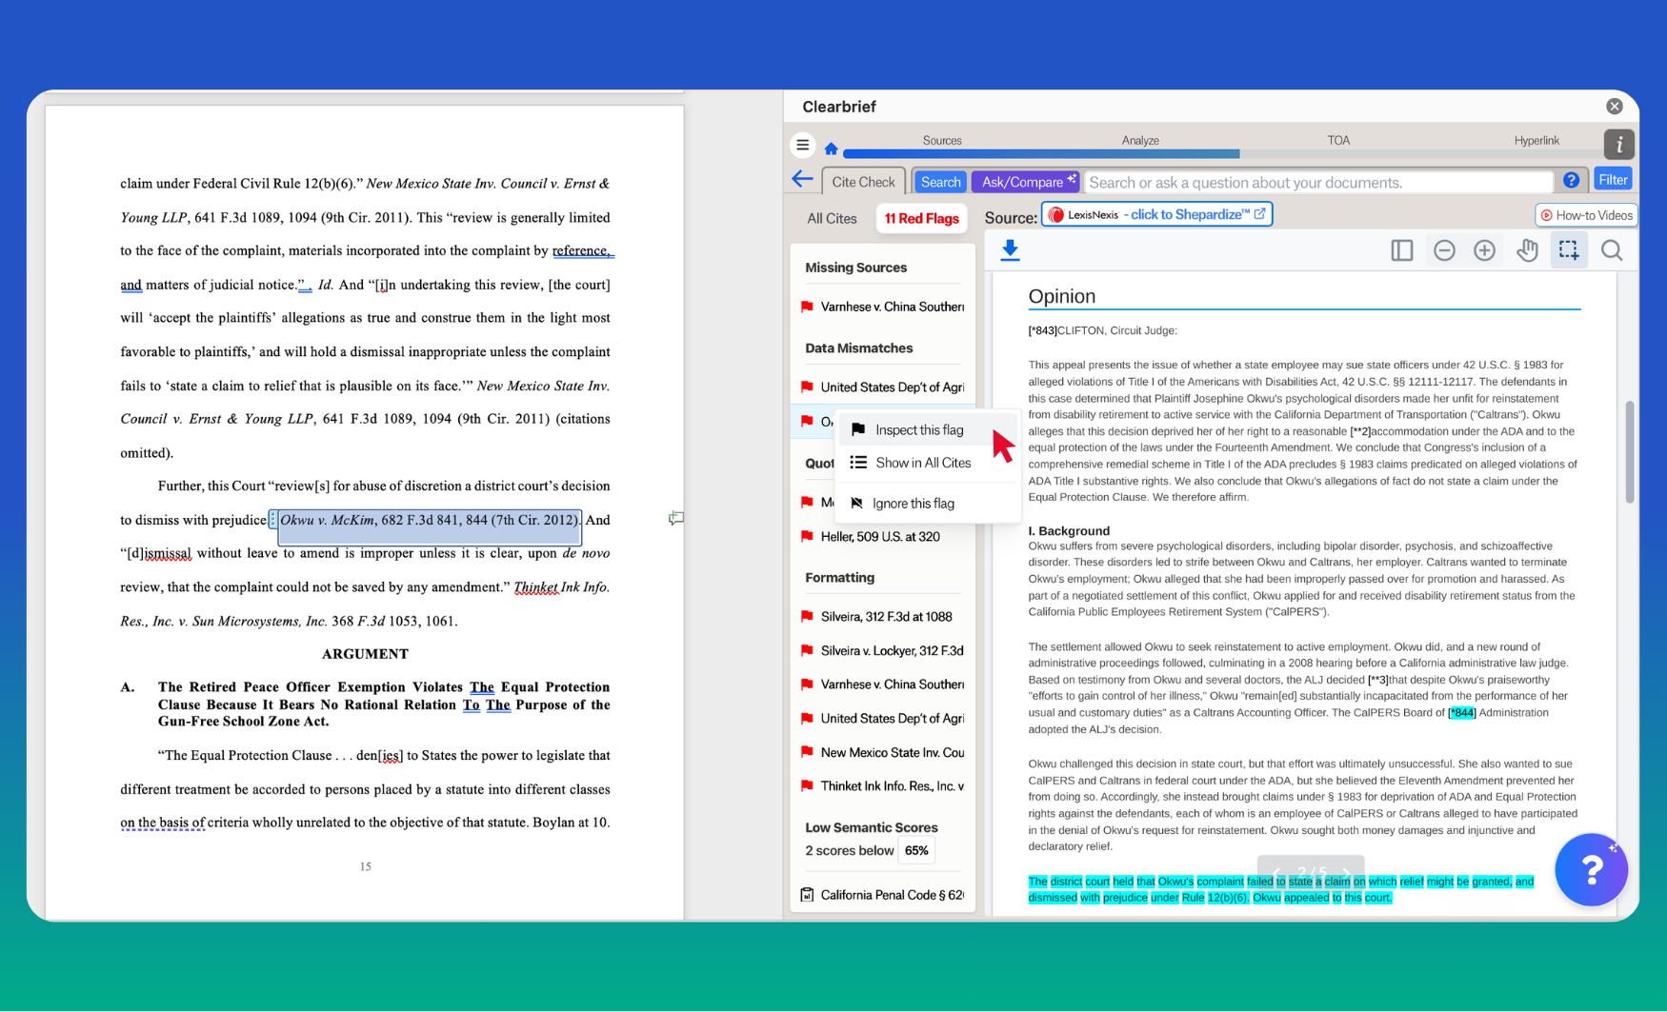Switch to Ask/Compare mode
The width and height of the screenshot is (1667, 1012).
point(1025,182)
